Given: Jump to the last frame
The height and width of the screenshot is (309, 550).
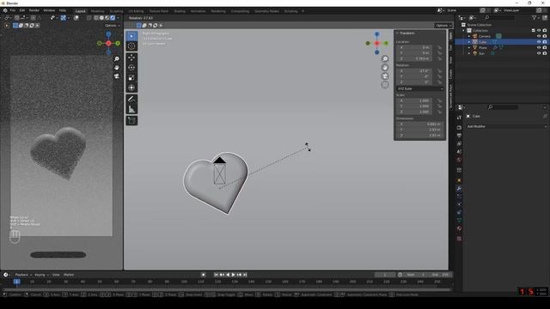Looking at the screenshot, I should pyautogui.click(x=245, y=275).
